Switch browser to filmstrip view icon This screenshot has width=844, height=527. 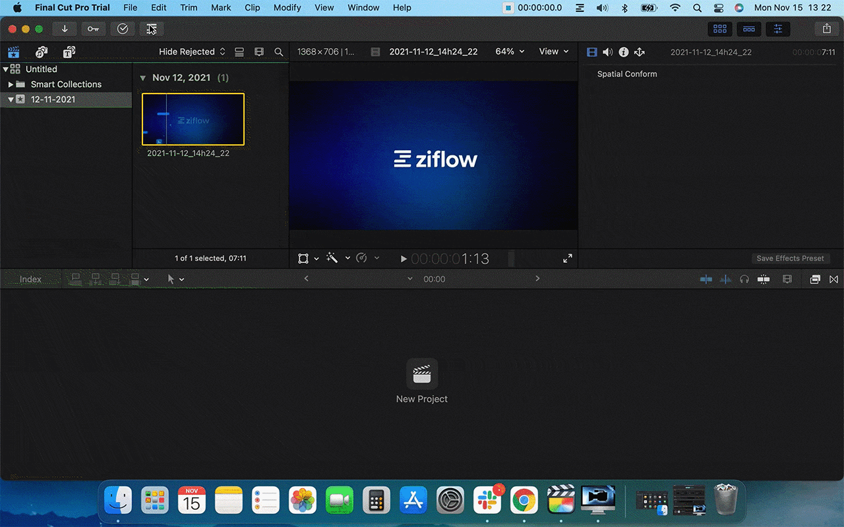(259, 52)
